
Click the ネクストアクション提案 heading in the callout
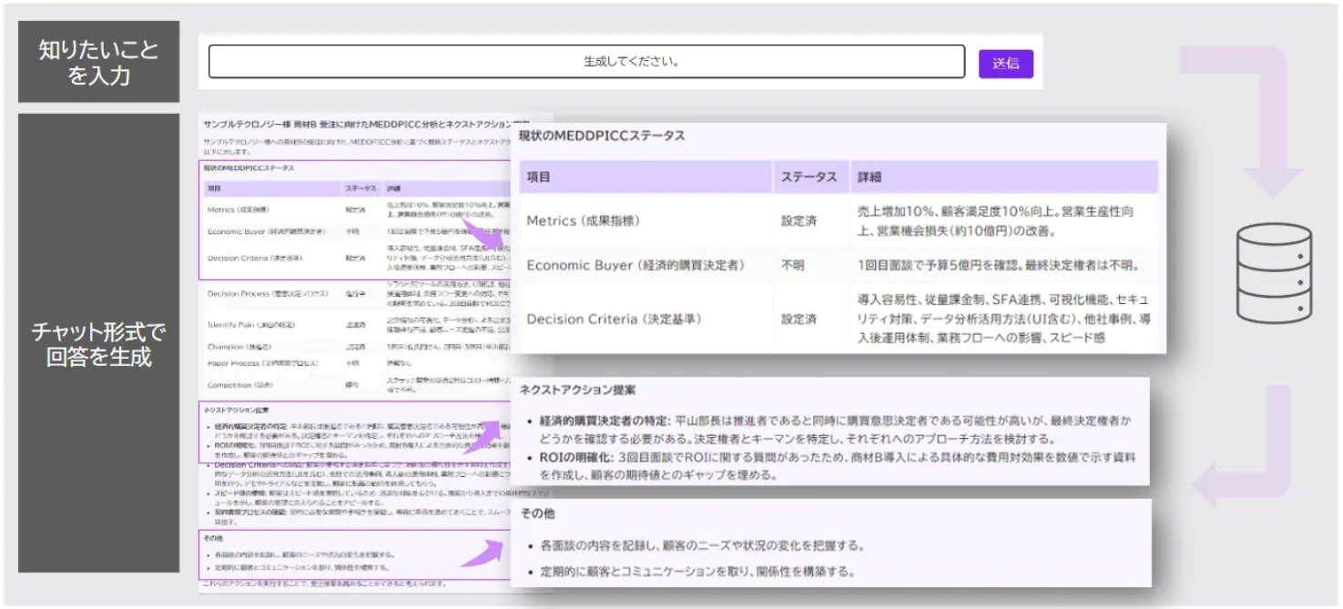577,390
